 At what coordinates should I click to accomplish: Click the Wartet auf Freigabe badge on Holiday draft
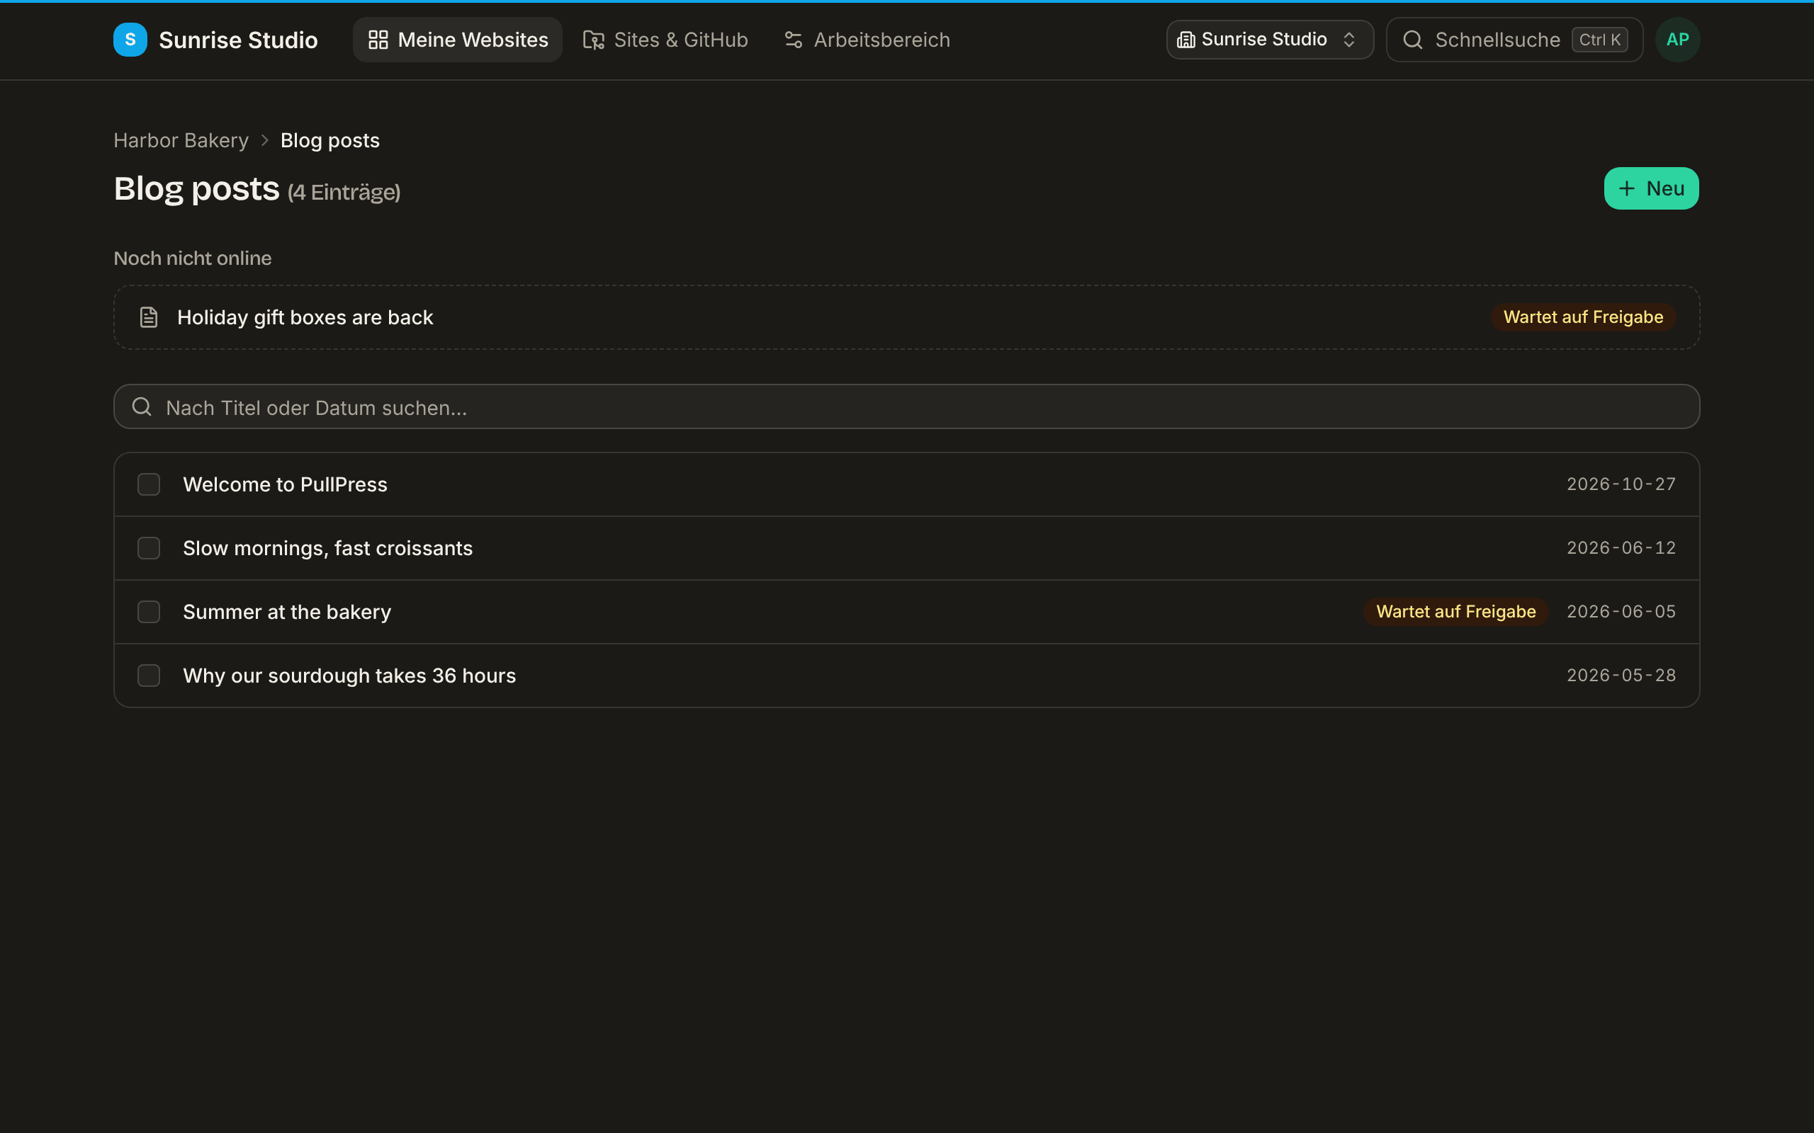1583,317
